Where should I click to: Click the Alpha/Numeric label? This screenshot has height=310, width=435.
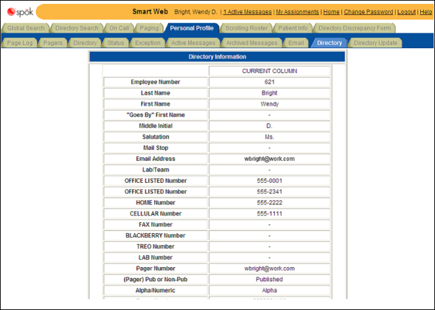point(155,291)
